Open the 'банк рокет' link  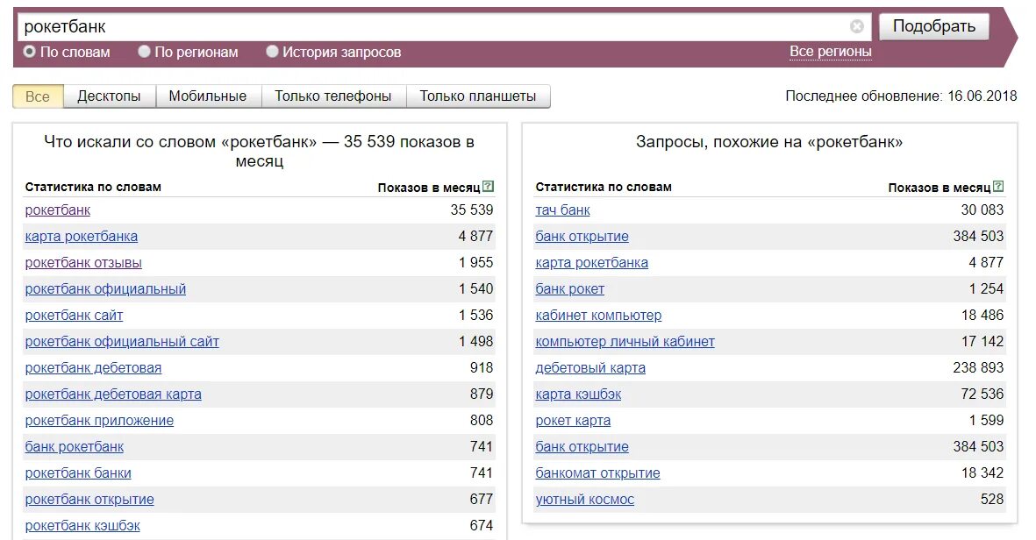(x=569, y=289)
